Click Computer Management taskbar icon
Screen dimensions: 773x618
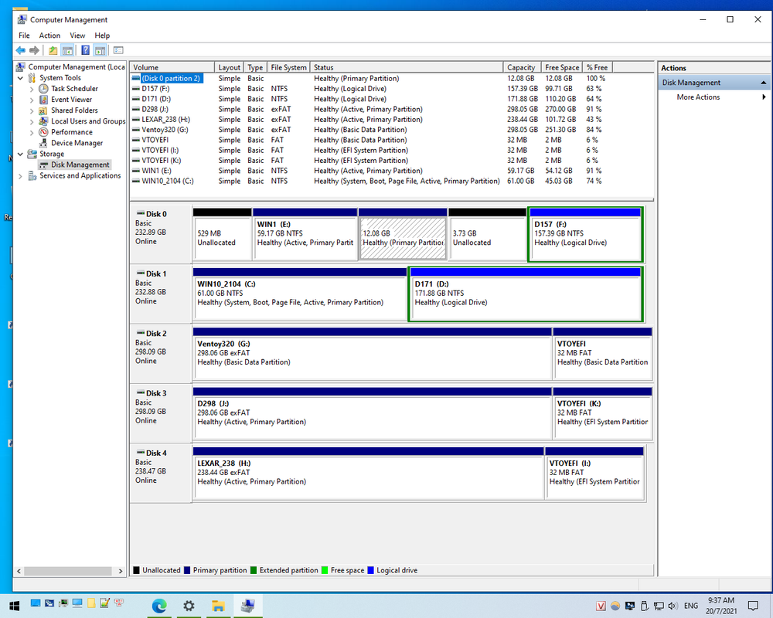click(248, 606)
